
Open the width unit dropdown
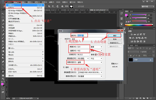click(96, 47)
